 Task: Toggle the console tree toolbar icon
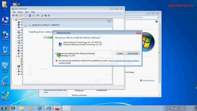pyautogui.click(x=21, y=16)
